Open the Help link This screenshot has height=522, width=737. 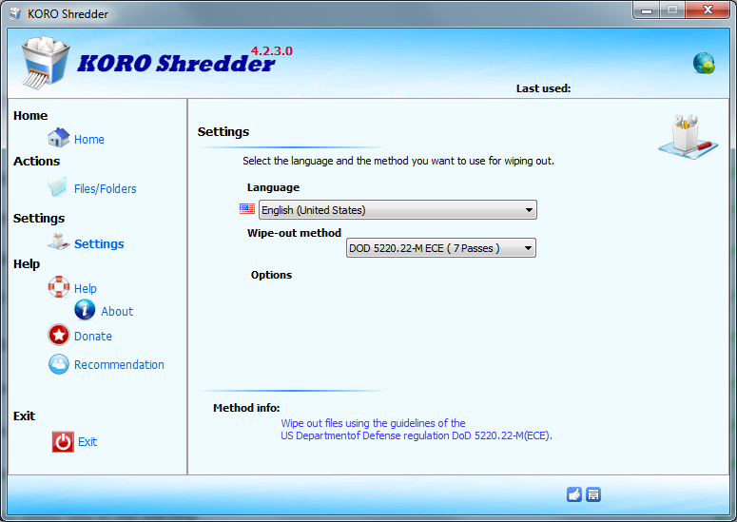86,288
